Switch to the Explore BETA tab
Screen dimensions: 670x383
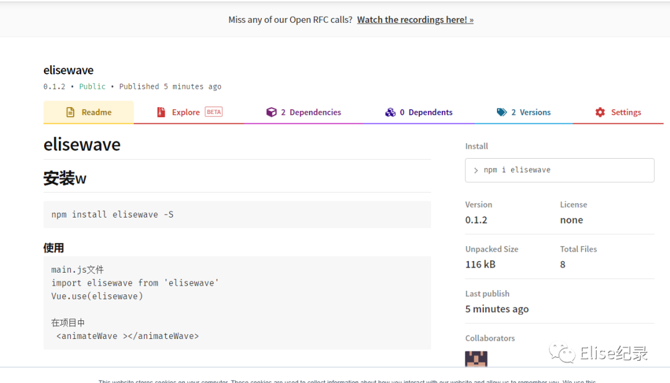coord(189,112)
